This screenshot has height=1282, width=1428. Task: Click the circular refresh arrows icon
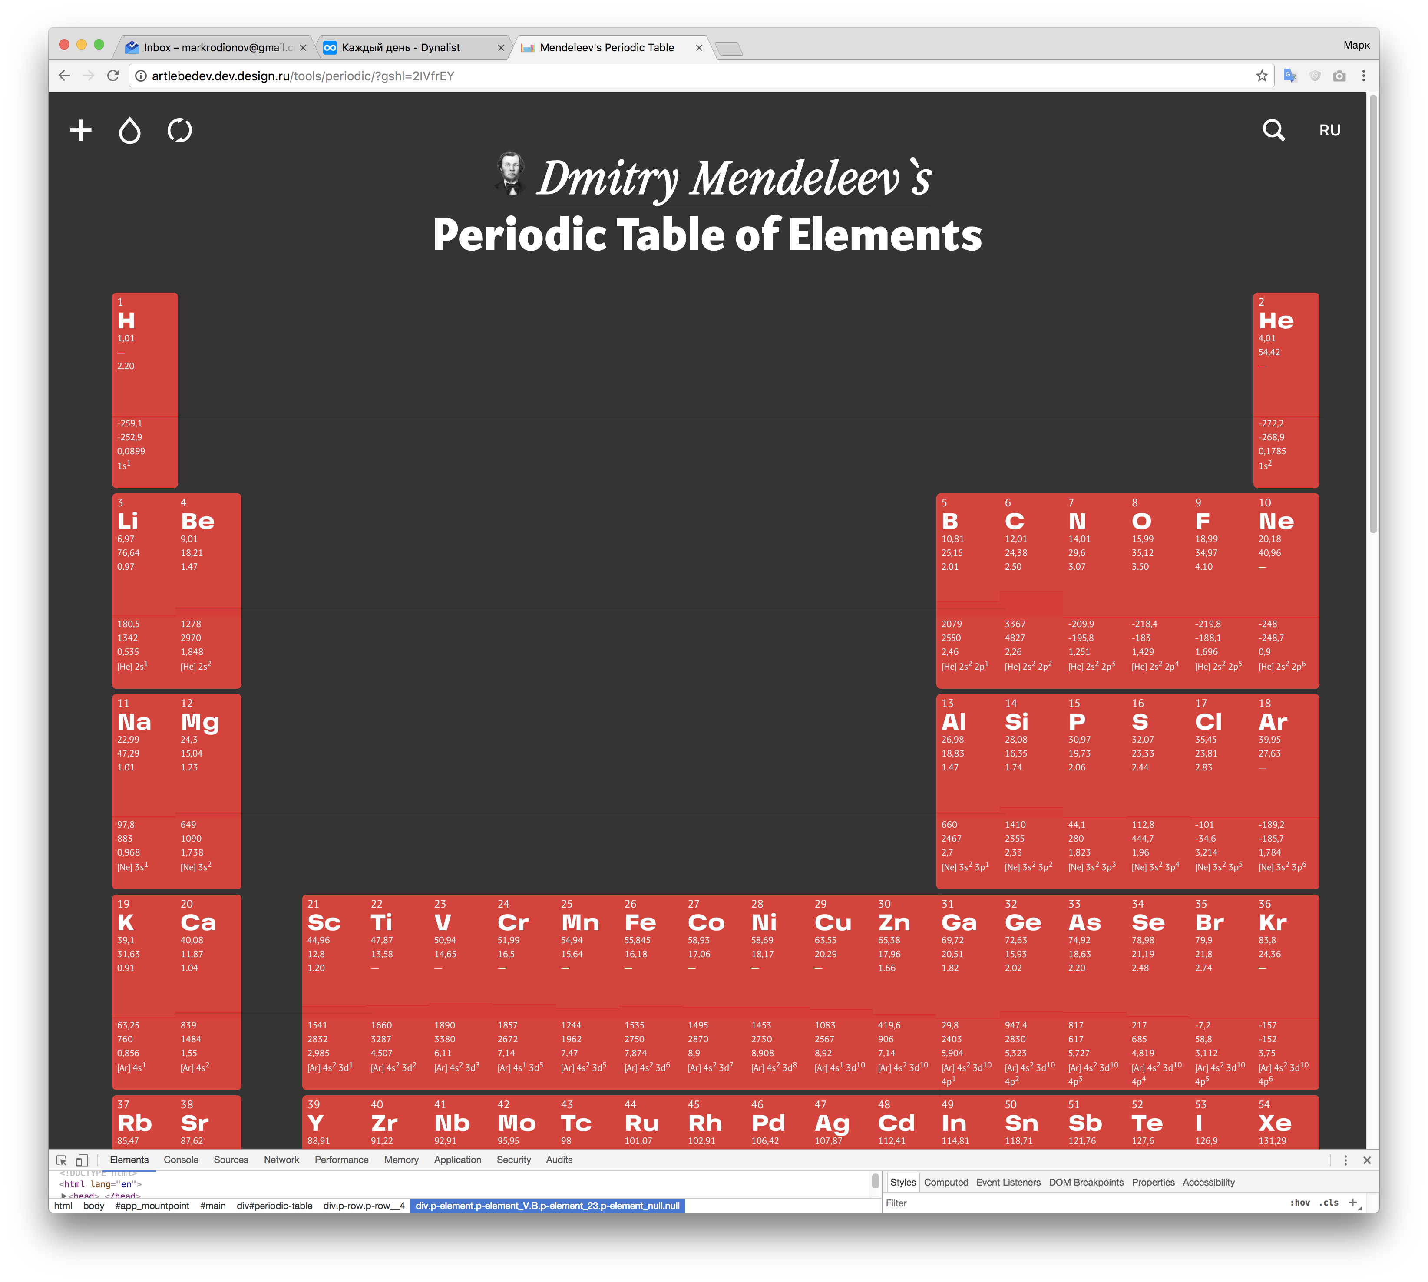(180, 130)
